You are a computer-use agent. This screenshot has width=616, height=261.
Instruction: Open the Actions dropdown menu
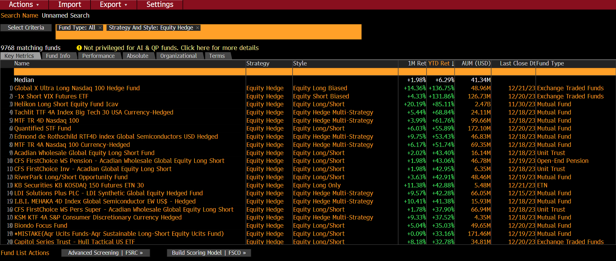24,4
